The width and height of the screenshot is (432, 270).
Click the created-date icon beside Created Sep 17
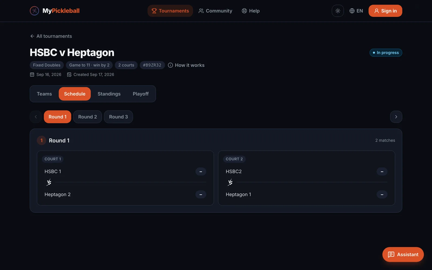tap(69, 75)
